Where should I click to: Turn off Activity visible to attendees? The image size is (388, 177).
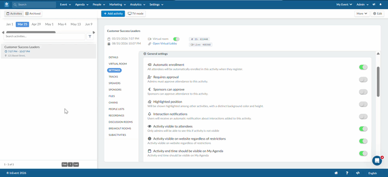(x=363, y=129)
